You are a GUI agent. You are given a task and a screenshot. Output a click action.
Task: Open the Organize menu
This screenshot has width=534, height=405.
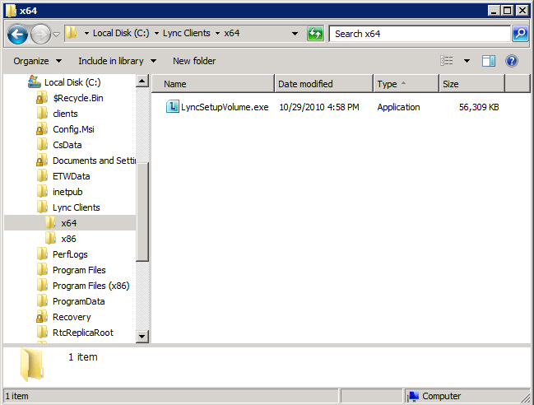[37, 61]
